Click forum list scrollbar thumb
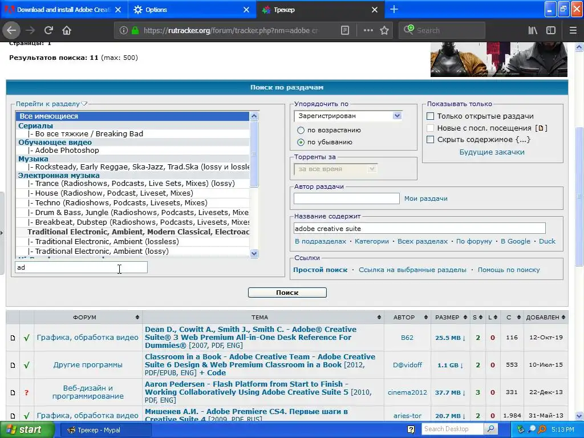The image size is (584, 438). [254, 154]
